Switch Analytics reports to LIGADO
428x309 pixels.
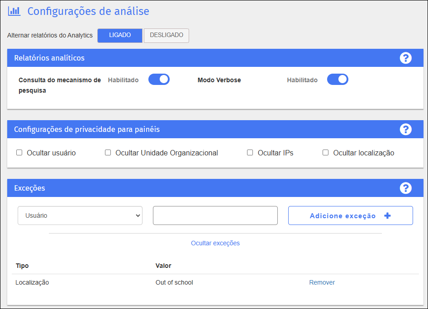120,35
